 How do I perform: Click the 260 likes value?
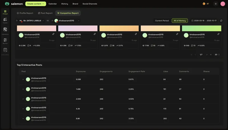[x=165, y=119]
